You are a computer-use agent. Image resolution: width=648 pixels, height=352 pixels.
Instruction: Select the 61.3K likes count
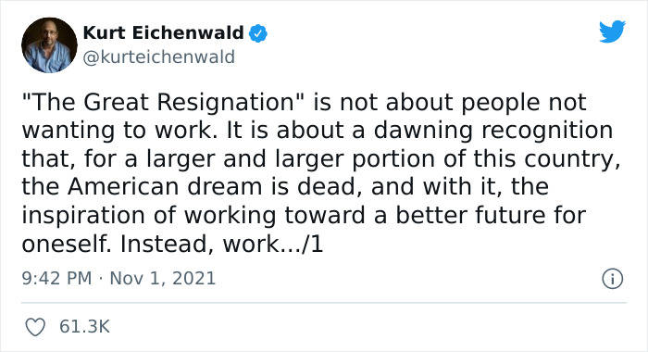tap(84, 327)
